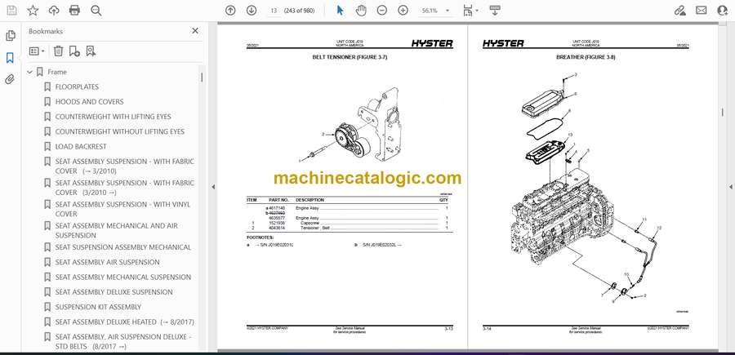Zoom out with minus button
The image size is (735, 355).
click(x=382, y=11)
